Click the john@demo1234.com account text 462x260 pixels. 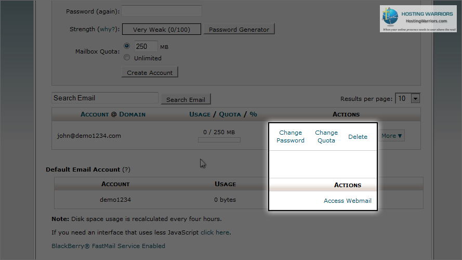point(89,136)
